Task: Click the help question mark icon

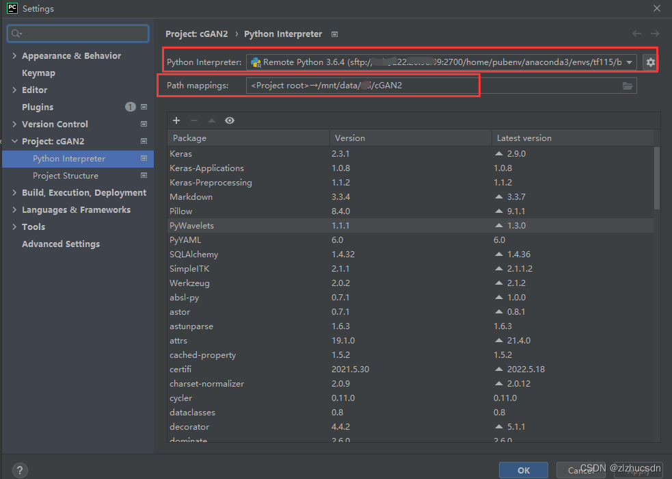Action: pos(20,470)
